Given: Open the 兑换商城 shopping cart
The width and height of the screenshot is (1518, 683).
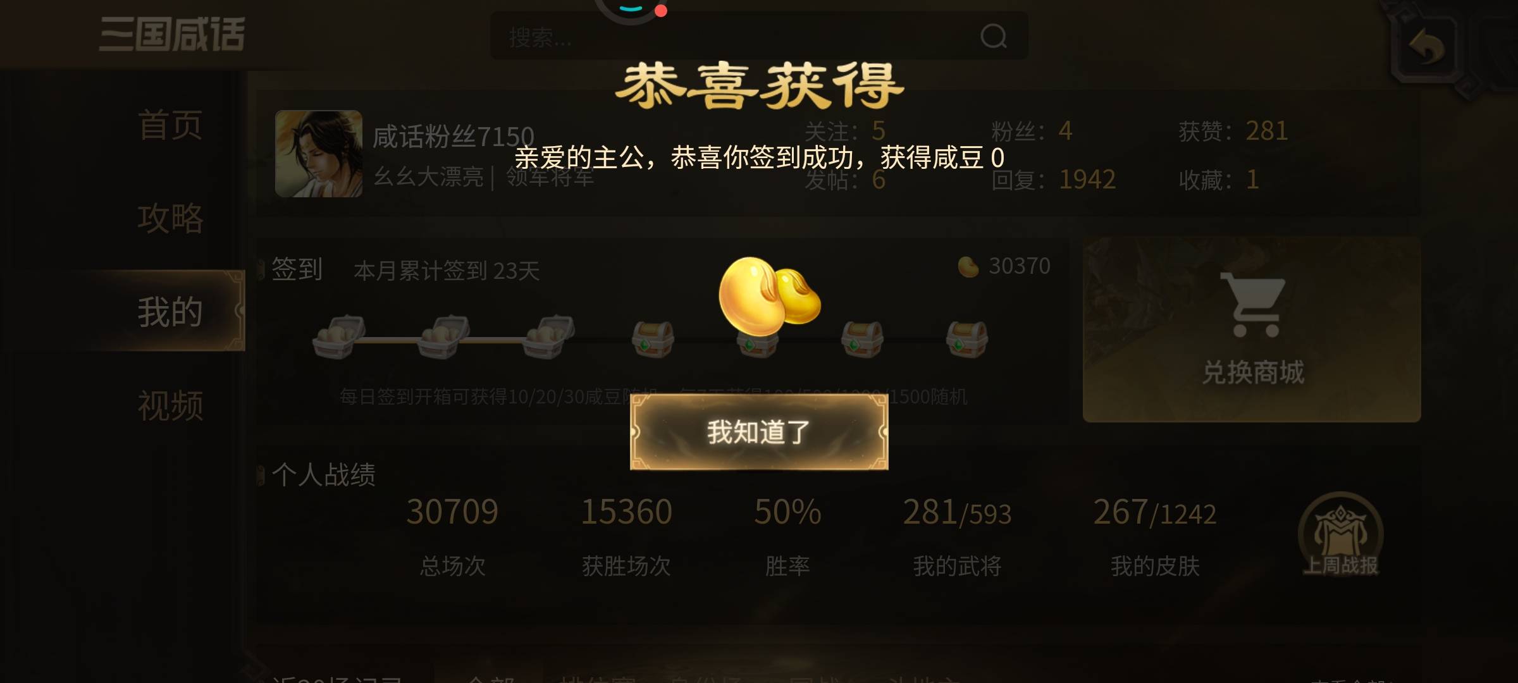Looking at the screenshot, I should 1252,329.
